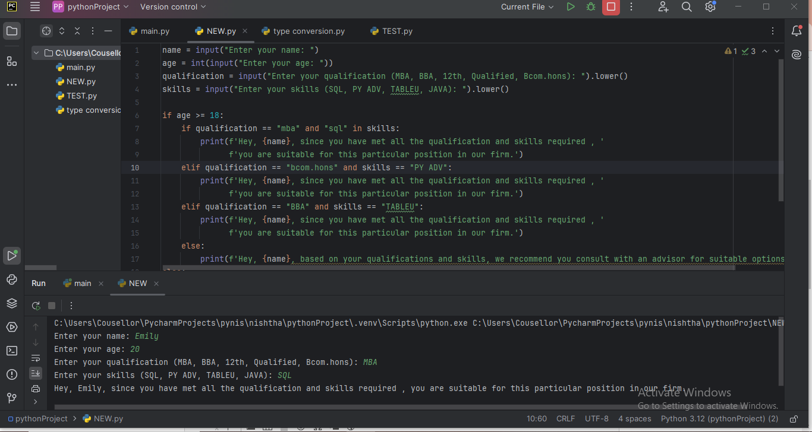Open the Run tool window sidebar icon
This screenshot has width=812, height=432.
12,256
